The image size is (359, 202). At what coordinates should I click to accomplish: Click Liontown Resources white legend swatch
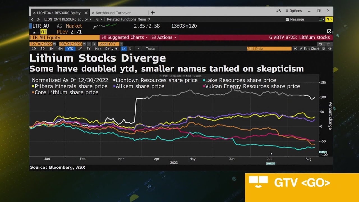click(114, 80)
